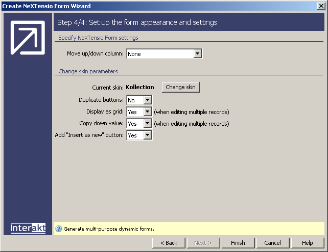Expand the Duplicate buttons dropdown
The height and width of the screenshot is (252, 328).
point(148,100)
